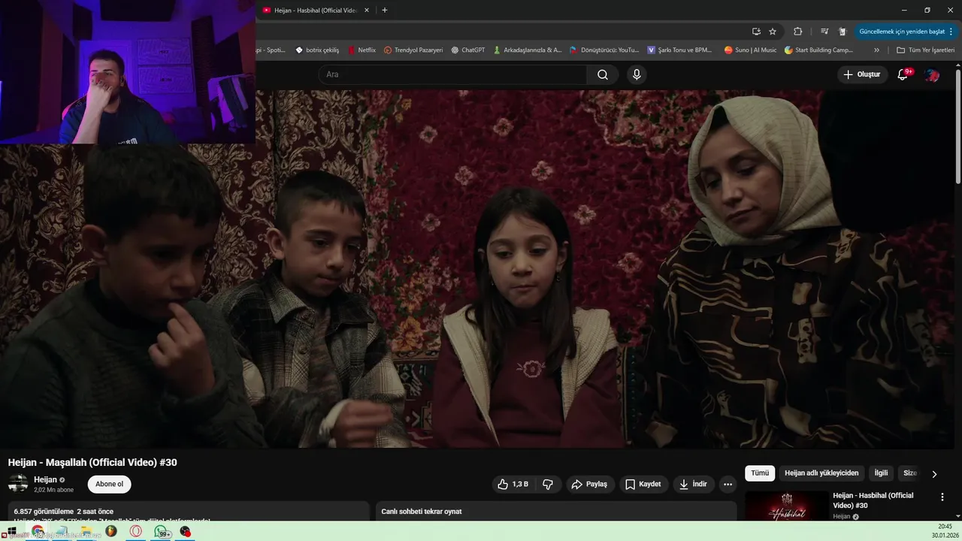The image size is (962, 541).
Task: Open the Chrome extensions puzzle icon
Action: [x=798, y=32]
